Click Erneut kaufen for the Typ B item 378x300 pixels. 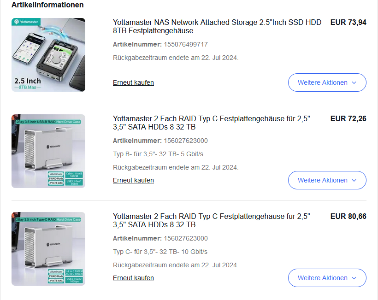coord(133,180)
